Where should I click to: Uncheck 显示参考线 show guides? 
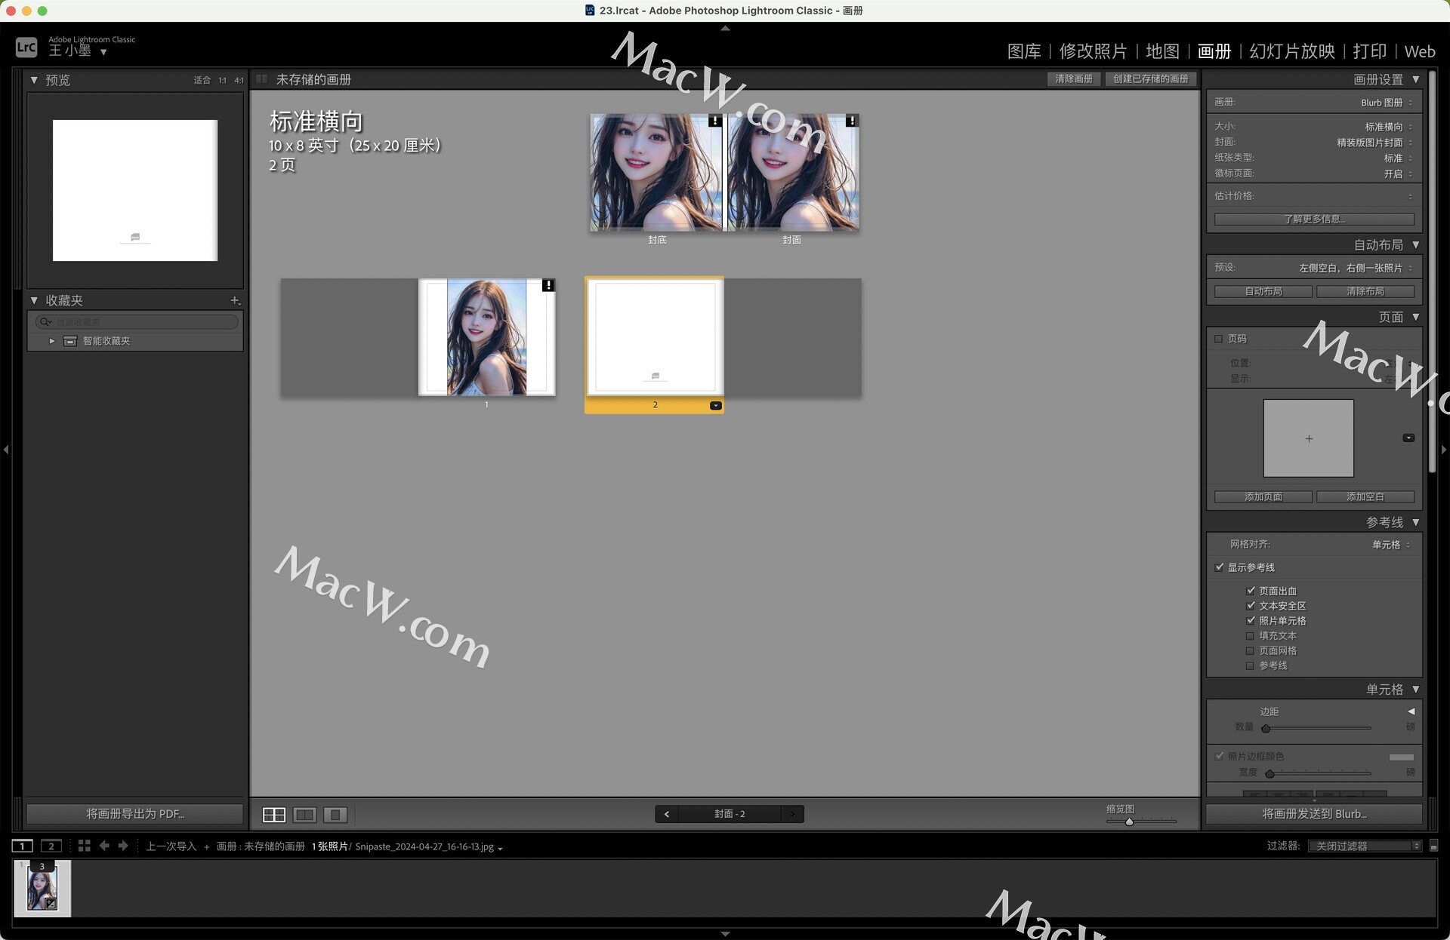coord(1219,567)
